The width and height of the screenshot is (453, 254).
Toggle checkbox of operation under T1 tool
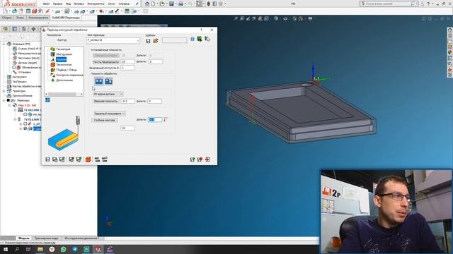[x=25, y=114]
